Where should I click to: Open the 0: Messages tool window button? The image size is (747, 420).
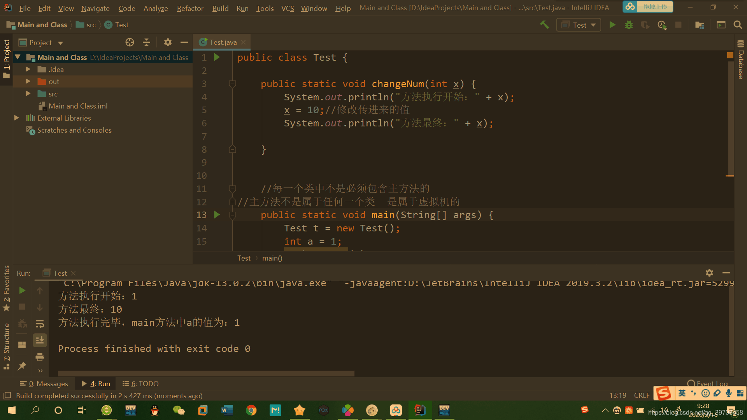[x=44, y=383]
